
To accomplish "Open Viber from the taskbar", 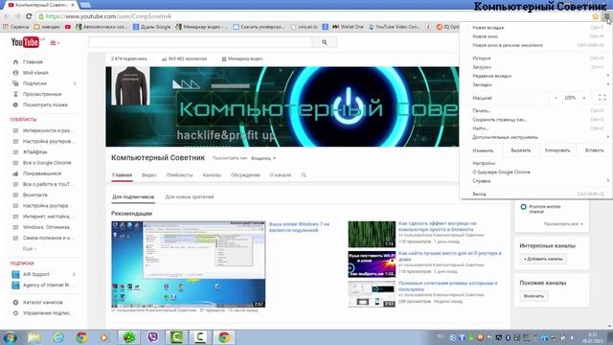I will click(x=153, y=337).
